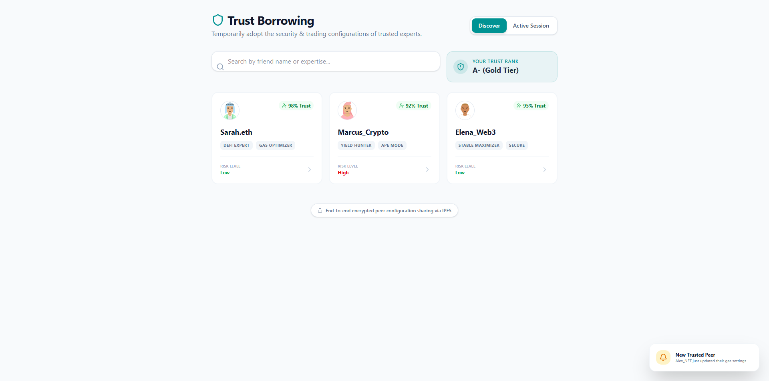Expand Elena_Web3's card chevron

[545, 170]
